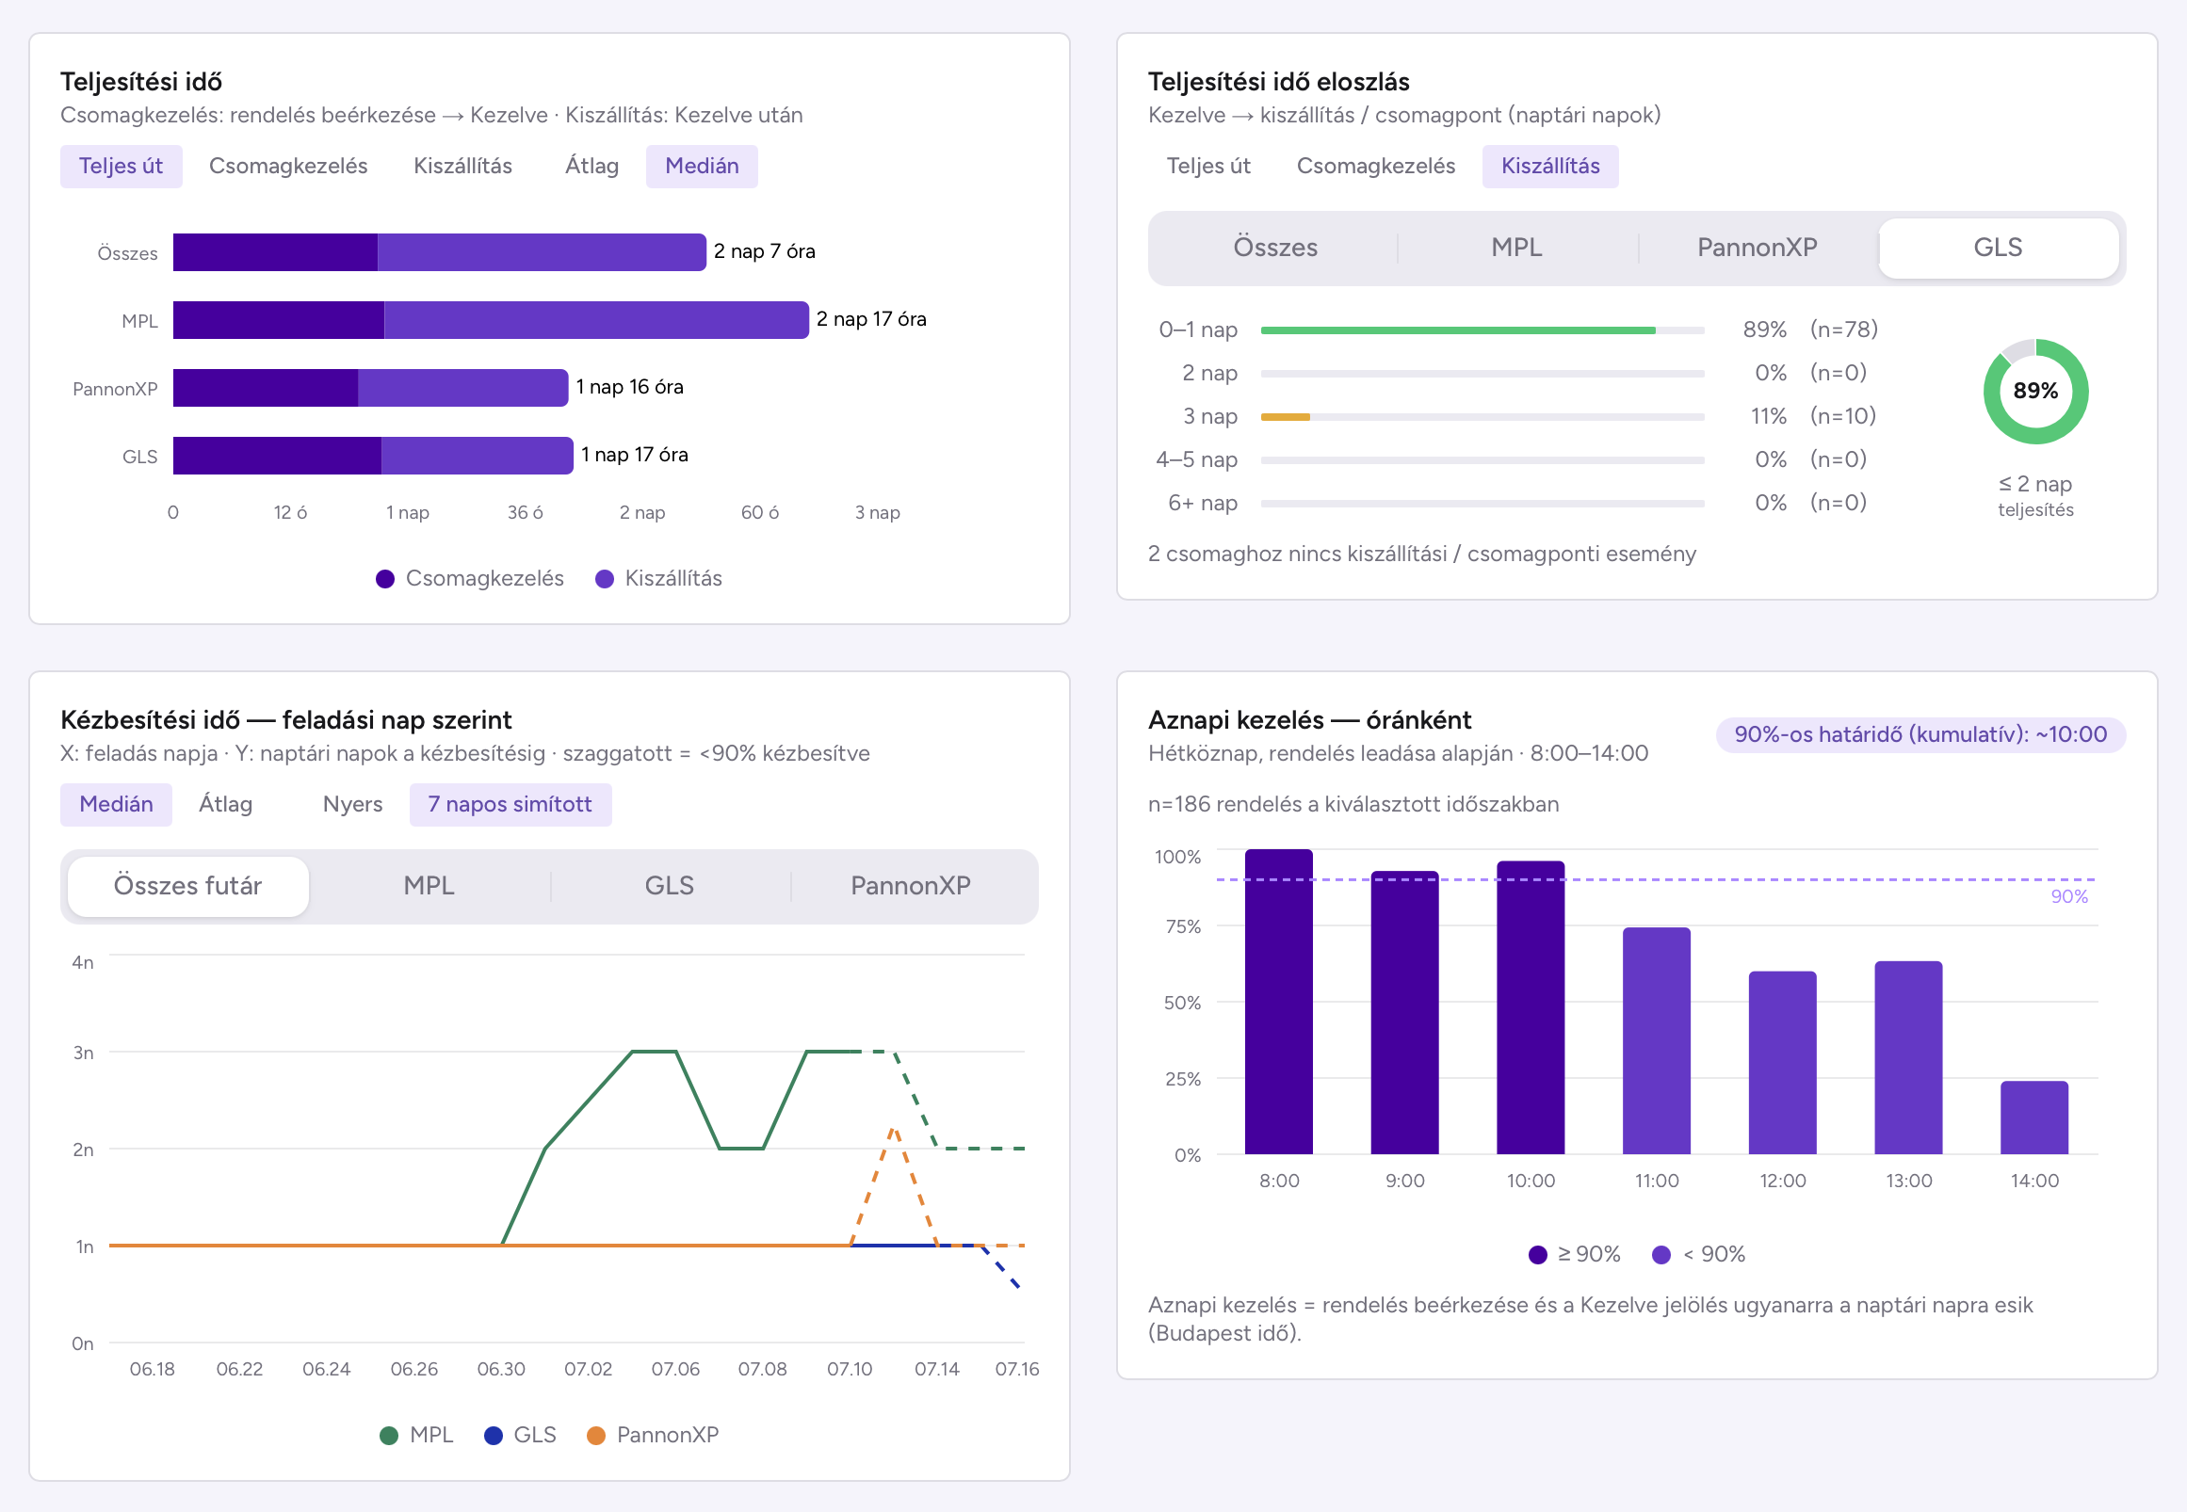Image resolution: width=2187 pixels, height=1512 pixels.
Task: Click the ≥ 90% legend dot
Action: pos(1538,1255)
